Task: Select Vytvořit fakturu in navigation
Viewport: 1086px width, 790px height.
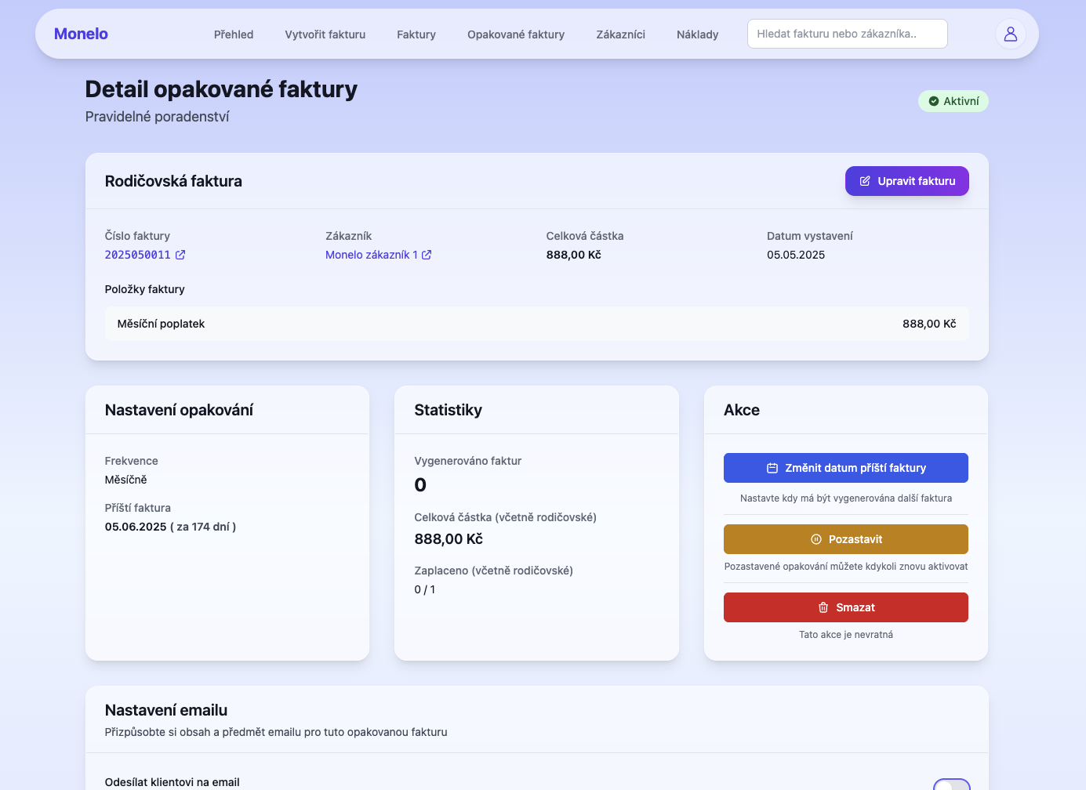Action: point(325,34)
